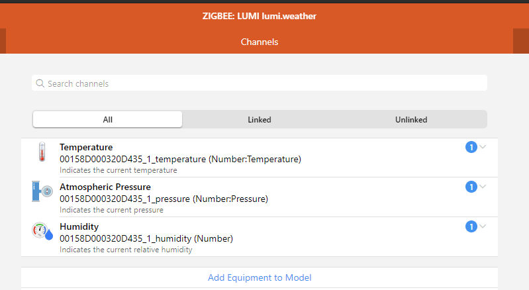Show only Unlinked channels
The height and width of the screenshot is (290, 529).
pyautogui.click(x=411, y=120)
